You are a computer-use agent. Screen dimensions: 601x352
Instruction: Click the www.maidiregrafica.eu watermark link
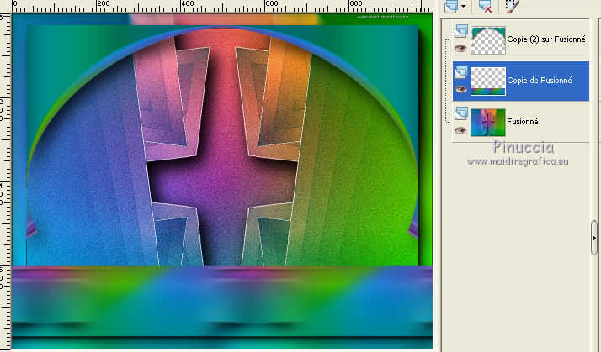click(x=519, y=161)
